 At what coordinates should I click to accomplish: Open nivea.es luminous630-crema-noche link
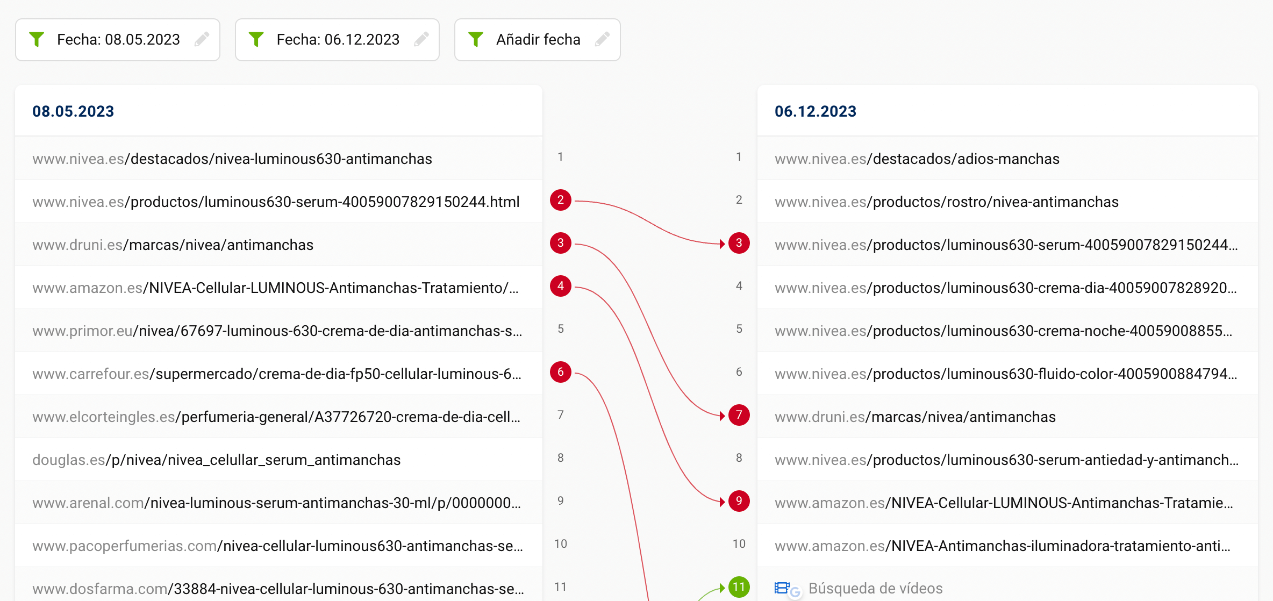pos(1004,331)
